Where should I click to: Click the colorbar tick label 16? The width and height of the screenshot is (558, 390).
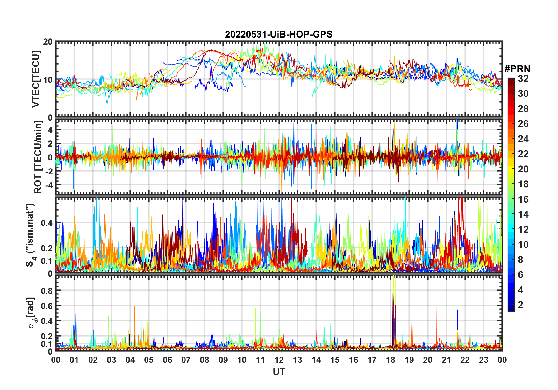(523, 199)
